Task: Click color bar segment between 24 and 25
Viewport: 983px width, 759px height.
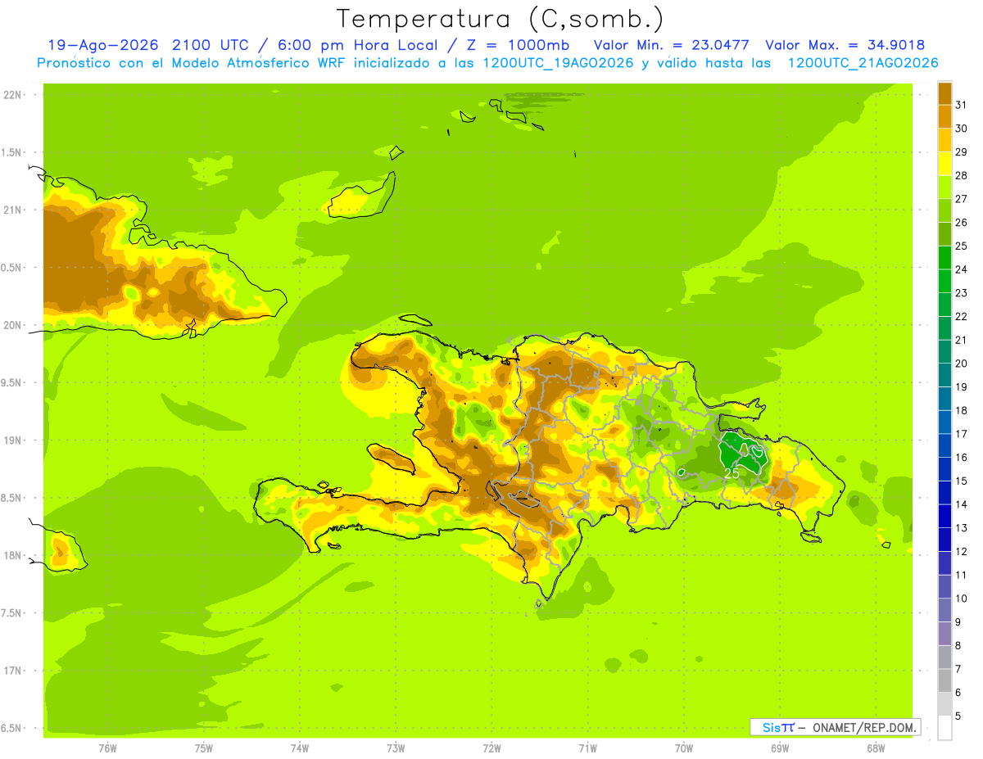Action: (944, 257)
